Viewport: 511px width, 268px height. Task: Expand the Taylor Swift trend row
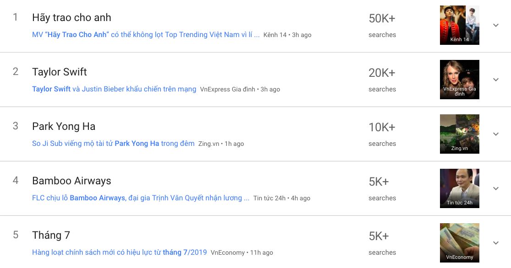click(495, 80)
